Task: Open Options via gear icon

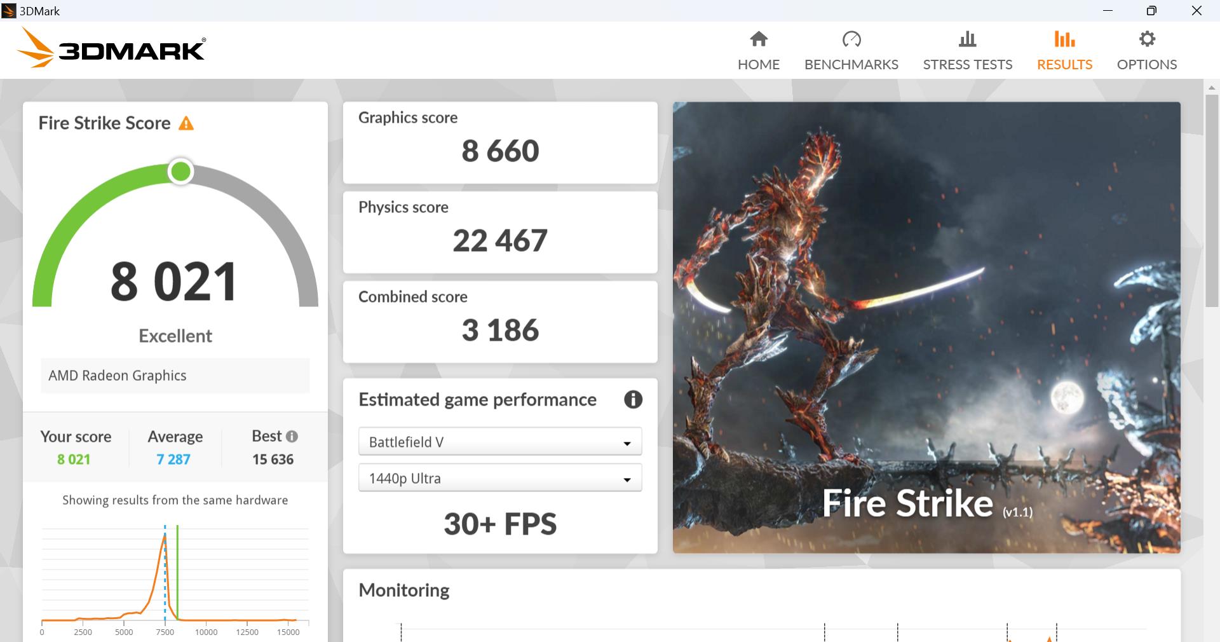Action: click(1146, 39)
